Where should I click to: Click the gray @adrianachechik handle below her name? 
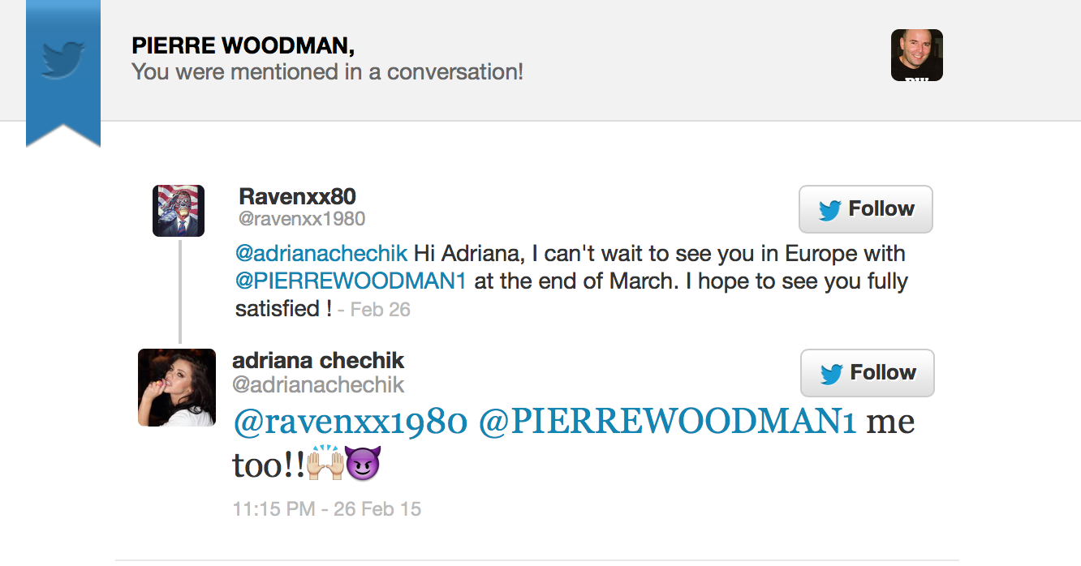318,384
